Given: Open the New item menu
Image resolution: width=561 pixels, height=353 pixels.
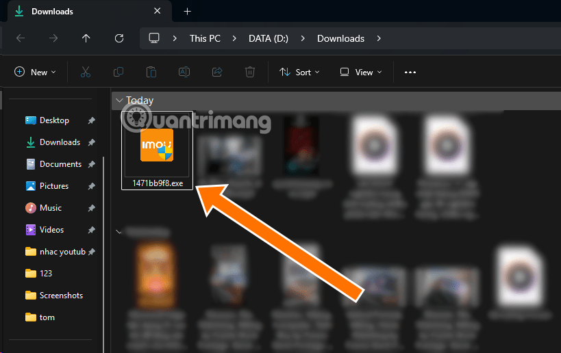Looking at the screenshot, I should (x=35, y=72).
